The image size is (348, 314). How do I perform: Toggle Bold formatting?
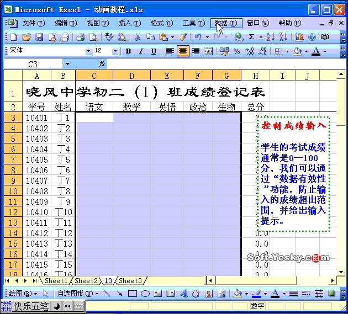(x=128, y=51)
